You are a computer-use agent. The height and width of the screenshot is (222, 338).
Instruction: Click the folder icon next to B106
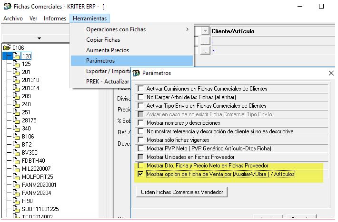pyautogui.click(x=16, y=136)
